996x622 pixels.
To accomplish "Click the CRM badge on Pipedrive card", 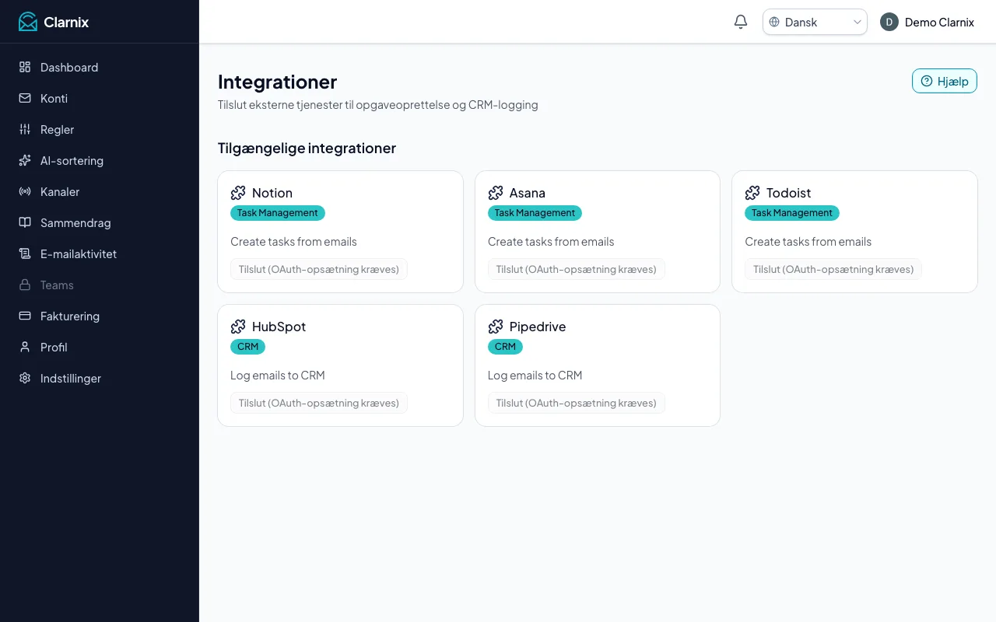I will 505,347.
